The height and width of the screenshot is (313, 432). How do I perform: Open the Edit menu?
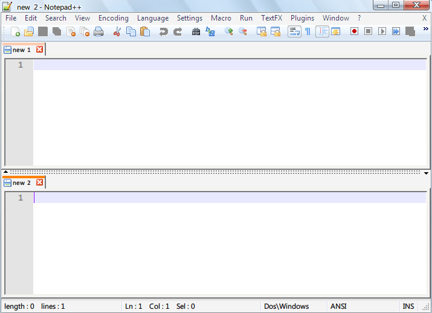tap(31, 18)
